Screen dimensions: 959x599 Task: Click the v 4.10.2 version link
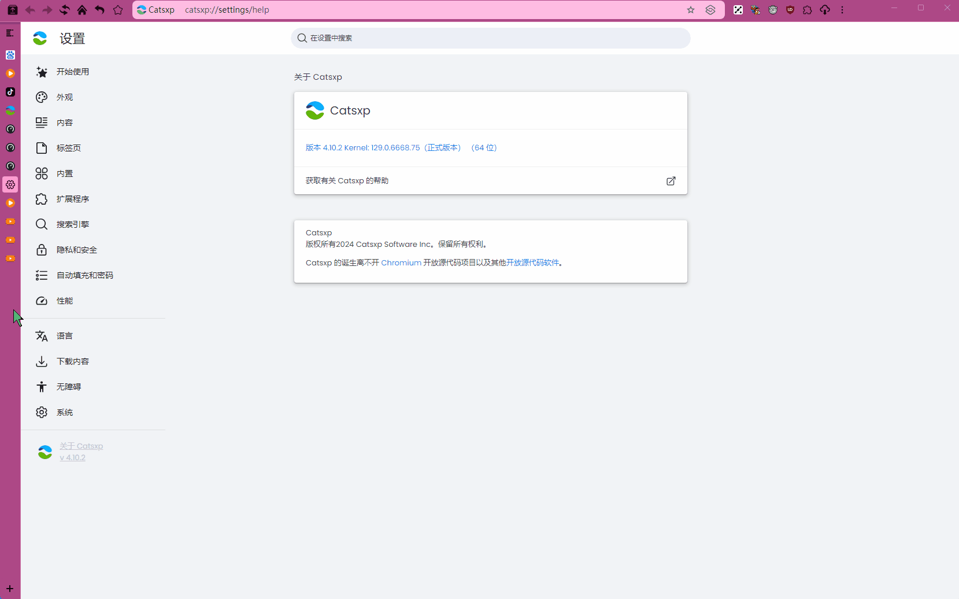click(x=73, y=457)
